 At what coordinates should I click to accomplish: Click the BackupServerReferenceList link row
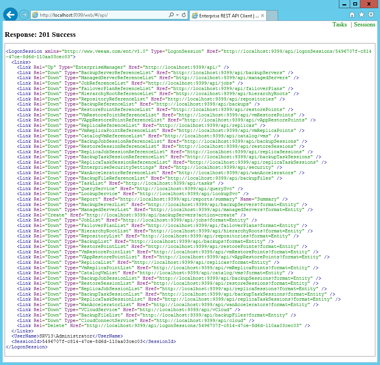155,73
